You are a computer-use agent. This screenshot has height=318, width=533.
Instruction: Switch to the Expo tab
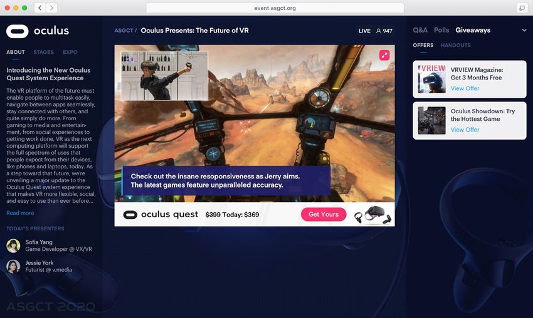70,52
